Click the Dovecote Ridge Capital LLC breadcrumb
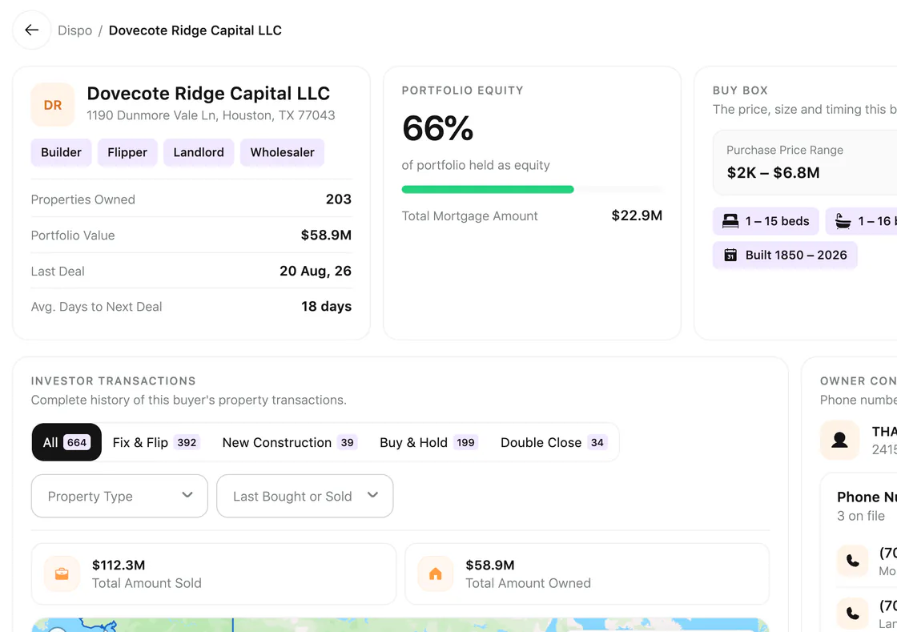This screenshot has height=632, width=897. click(x=195, y=30)
